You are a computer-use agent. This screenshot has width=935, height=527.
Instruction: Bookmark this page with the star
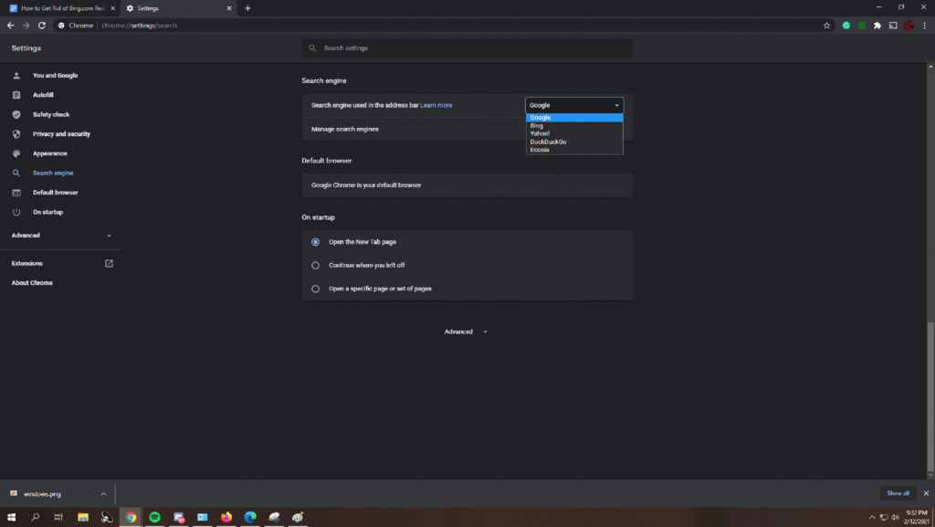826,26
